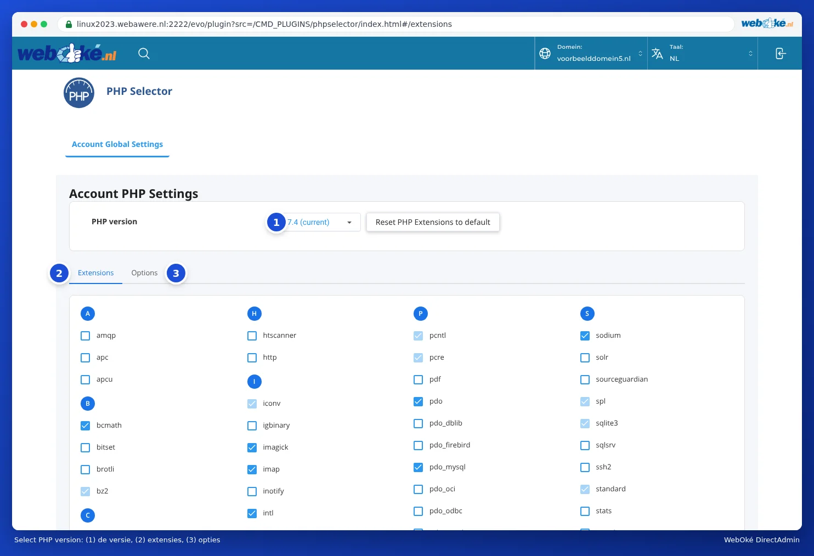814x556 pixels.
Task: Click Reset PHP Extensions to default
Action: click(x=433, y=222)
